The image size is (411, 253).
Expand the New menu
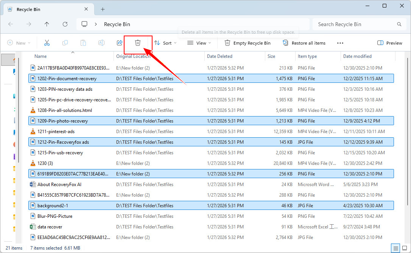(x=19, y=43)
